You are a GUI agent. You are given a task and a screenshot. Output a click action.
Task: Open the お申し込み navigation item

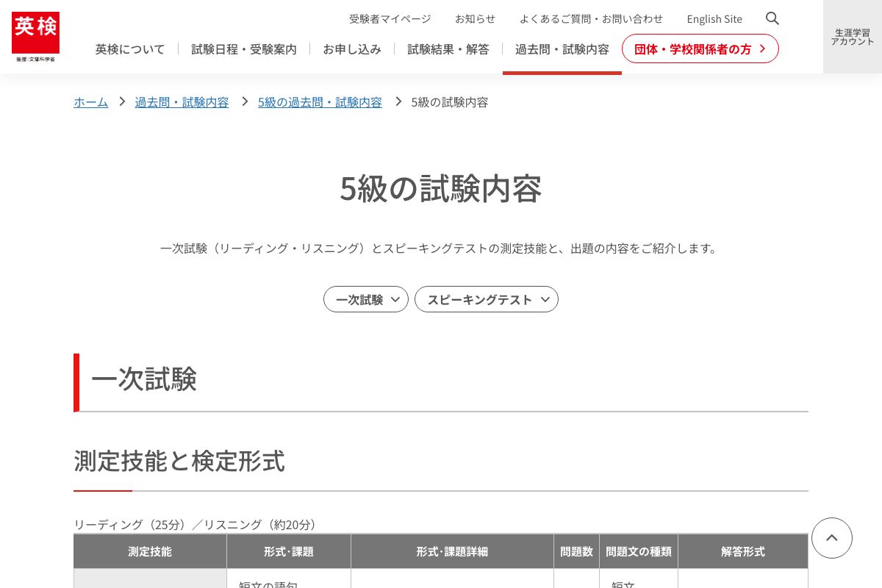pyautogui.click(x=351, y=49)
